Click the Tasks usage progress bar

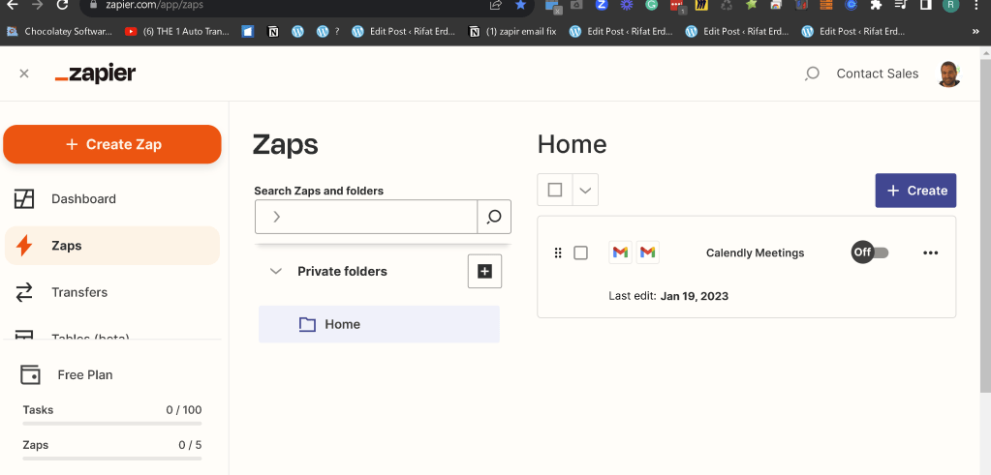pyautogui.click(x=111, y=424)
